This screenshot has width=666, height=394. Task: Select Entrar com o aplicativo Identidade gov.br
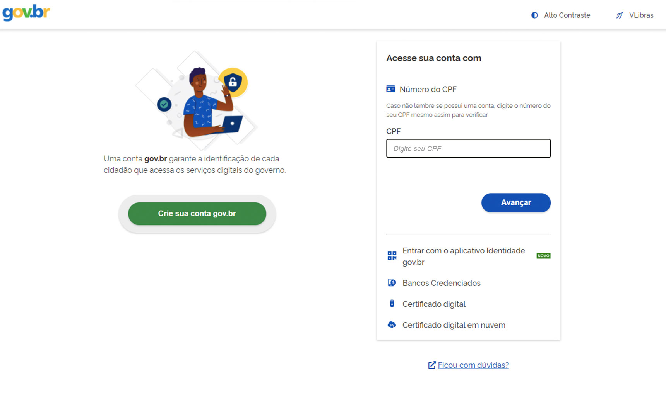click(x=464, y=256)
